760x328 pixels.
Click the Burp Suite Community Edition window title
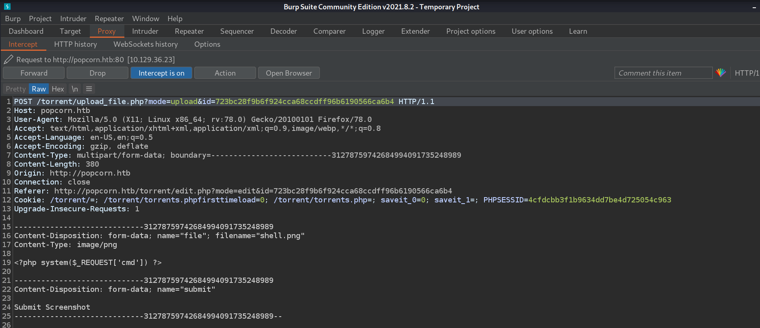(381, 7)
